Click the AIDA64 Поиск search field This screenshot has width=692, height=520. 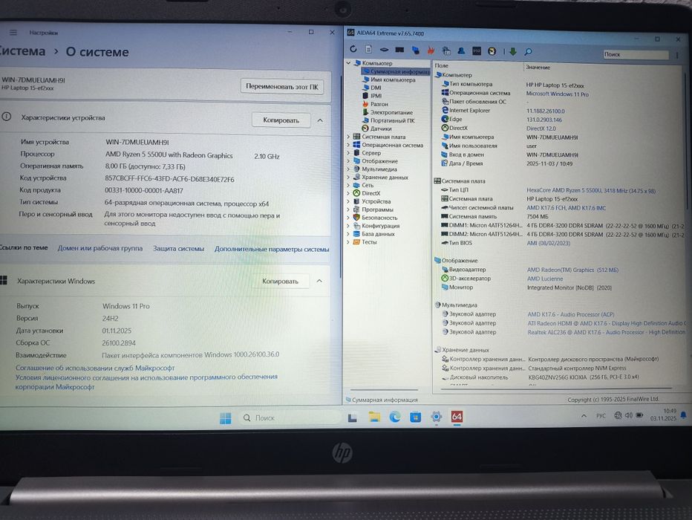click(x=636, y=54)
